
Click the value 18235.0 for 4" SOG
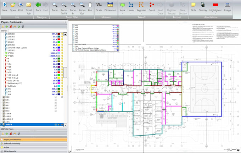tap(53, 56)
